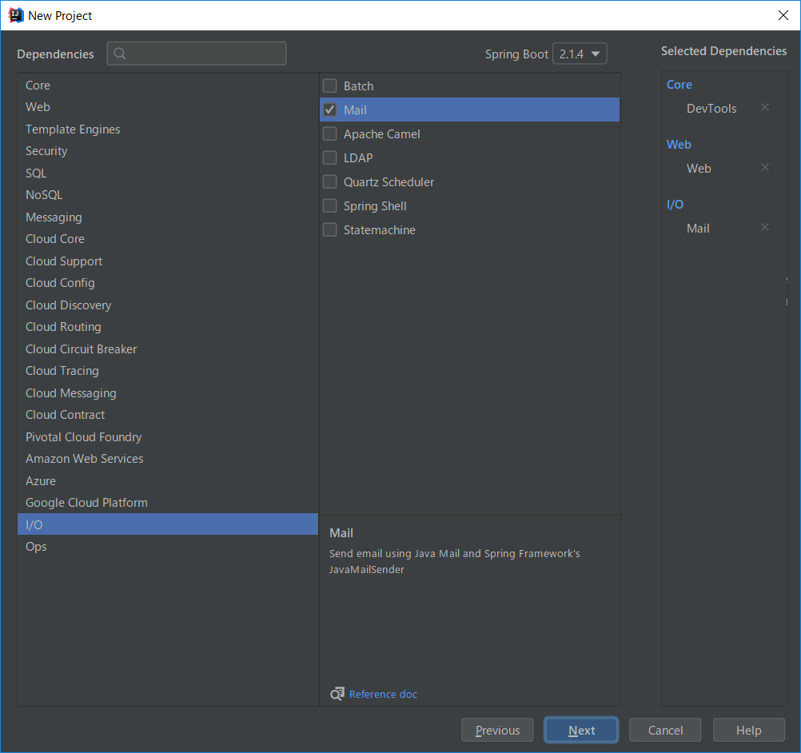Open the Cloud Tracing category
The image size is (801, 753).
(168, 371)
